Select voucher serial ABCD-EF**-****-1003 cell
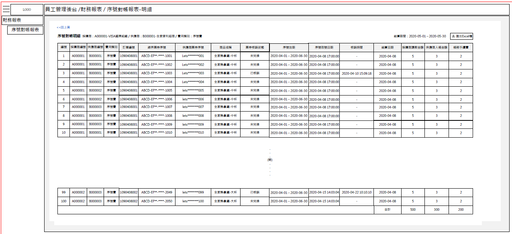Image resolution: width=512 pixels, height=234 pixels. tap(157, 73)
